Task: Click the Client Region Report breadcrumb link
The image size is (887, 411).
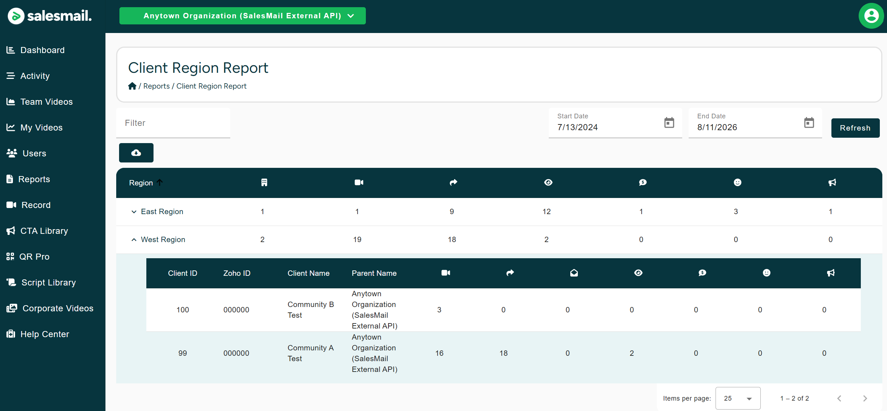Action: tap(211, 86)
